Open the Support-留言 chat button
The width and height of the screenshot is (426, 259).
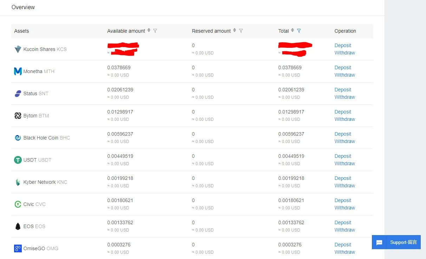point(396,242)
